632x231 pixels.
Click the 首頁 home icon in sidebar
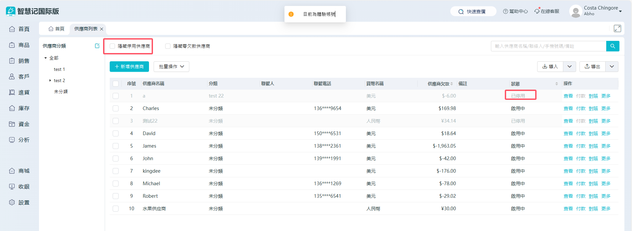pyautogui.click(x=12, y=29)
